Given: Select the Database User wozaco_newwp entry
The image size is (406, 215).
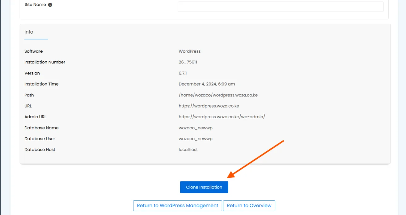Looking at the screenshot, I should coord(195,139).
